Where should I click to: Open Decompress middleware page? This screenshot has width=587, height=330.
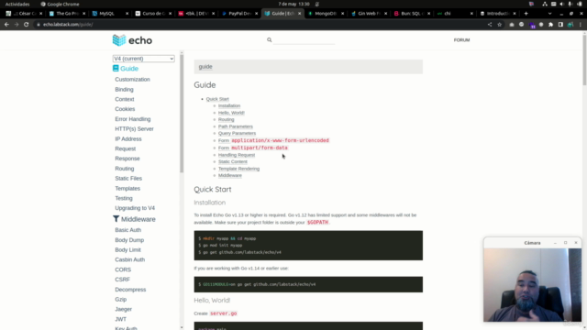click(130, 290)
